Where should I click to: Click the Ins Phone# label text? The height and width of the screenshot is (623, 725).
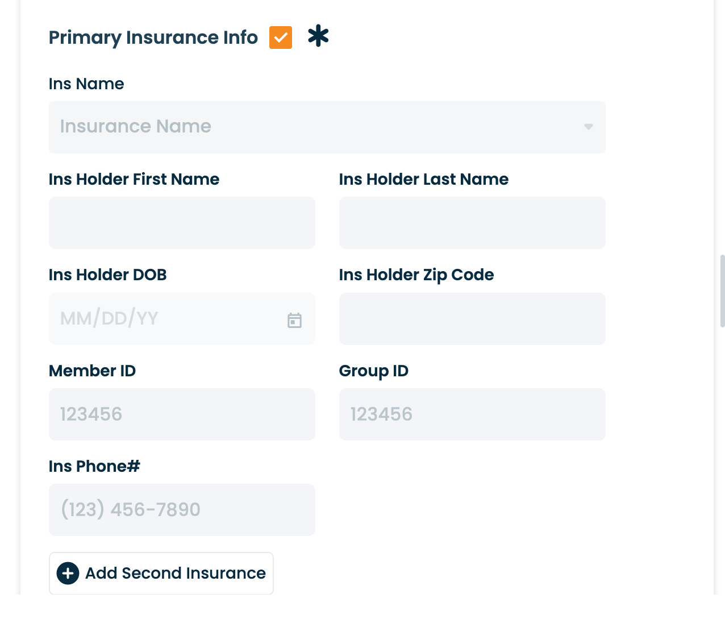94,466
